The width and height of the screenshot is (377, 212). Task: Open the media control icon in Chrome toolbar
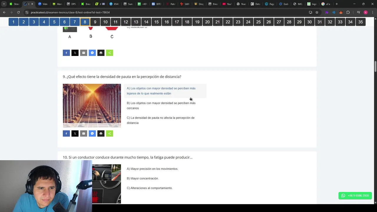(x=358, y=12)
